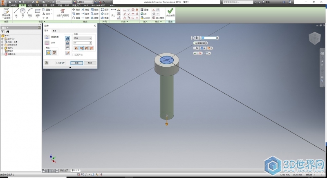
Task: Click the help icon in Extrude dialog
Action: 47,63
